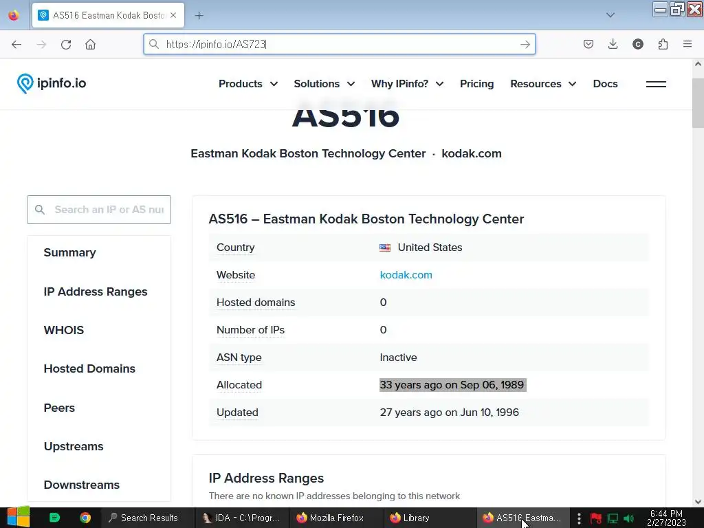Click the ASN type value Inactive
This screenshot has height=528, width=704.
(398, 357)
